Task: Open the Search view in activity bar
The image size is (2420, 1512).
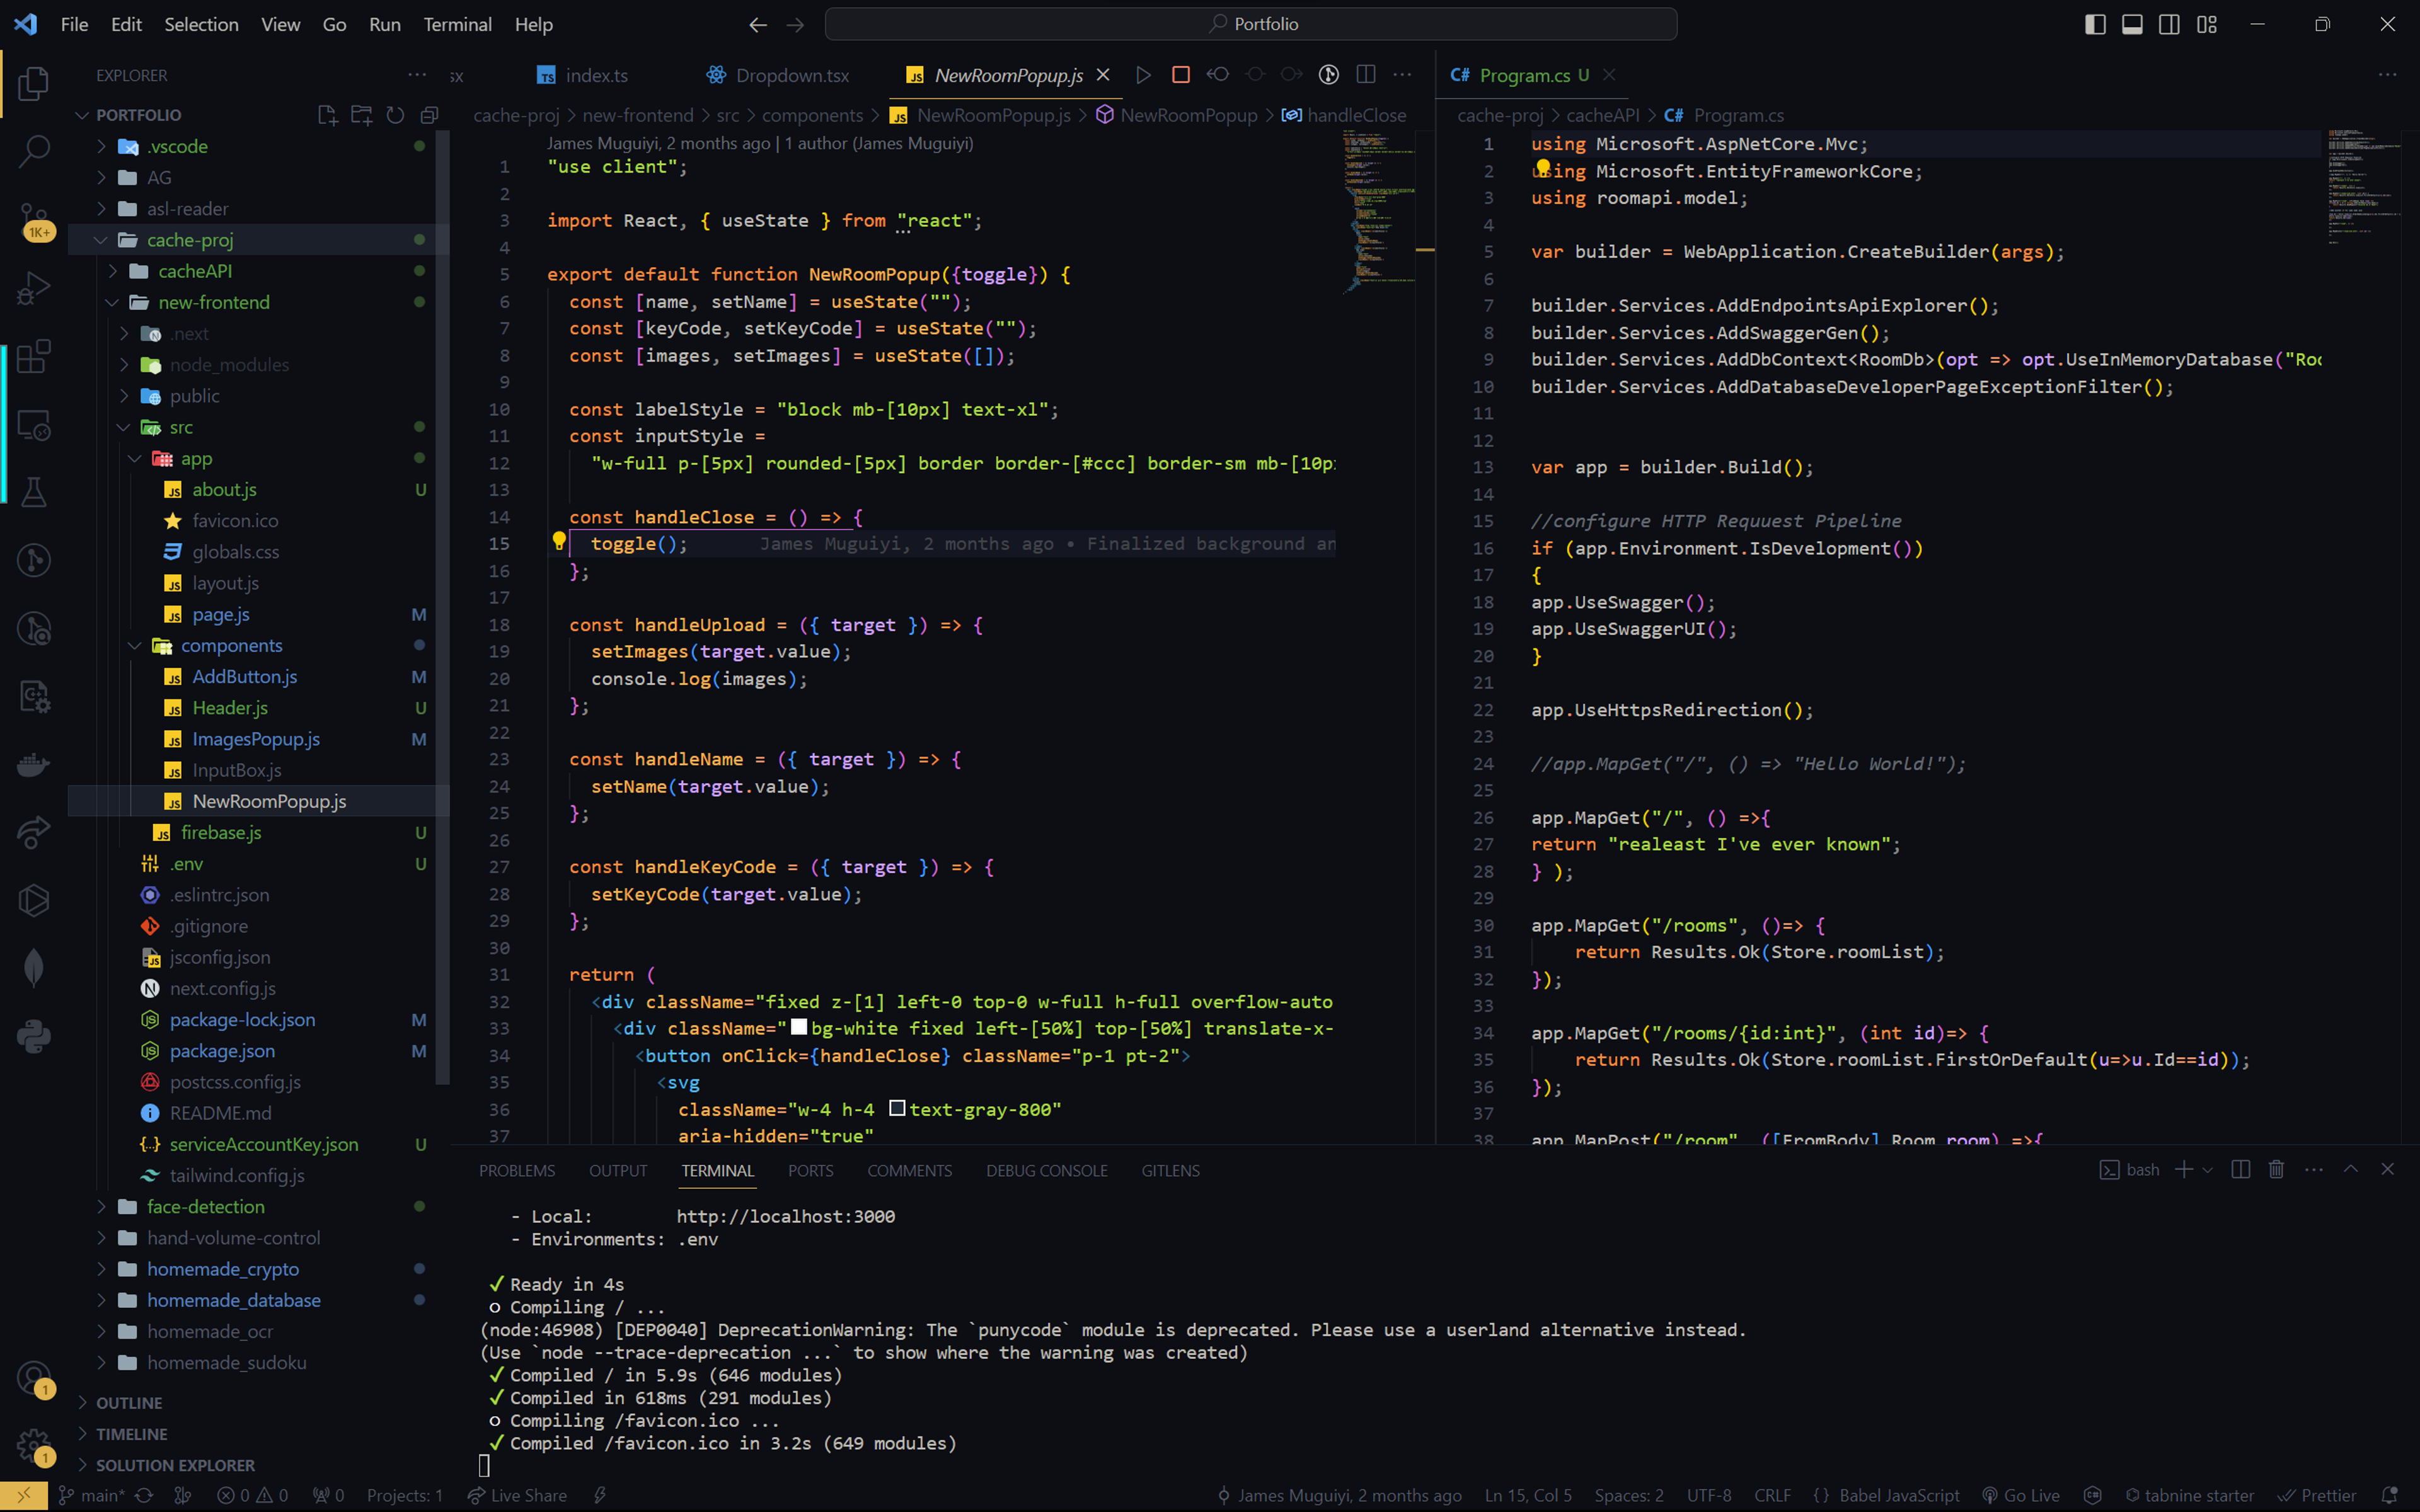Action: coord(34,152)
